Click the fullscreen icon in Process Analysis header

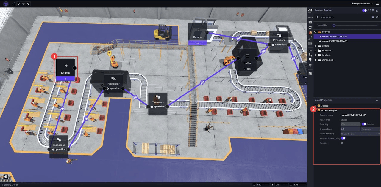(x=370, y=10)
